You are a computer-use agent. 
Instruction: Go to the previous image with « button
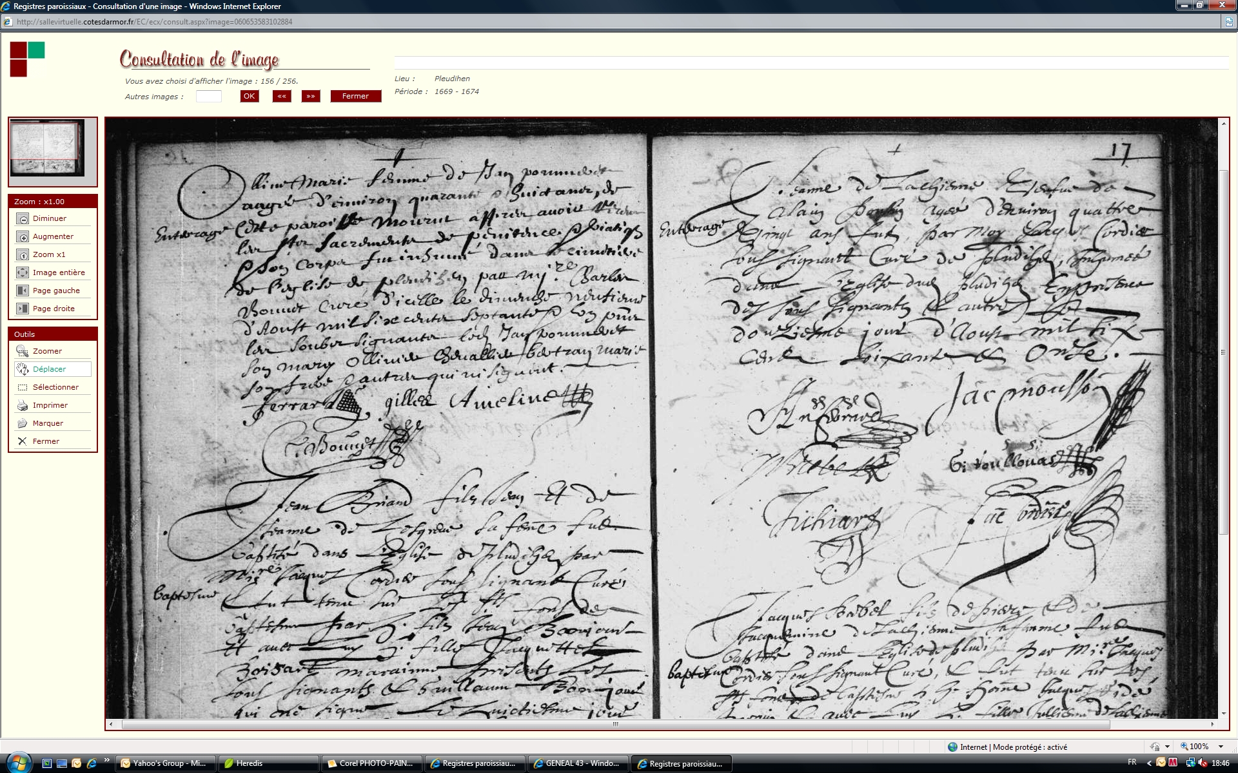click(x=282, y=96)
